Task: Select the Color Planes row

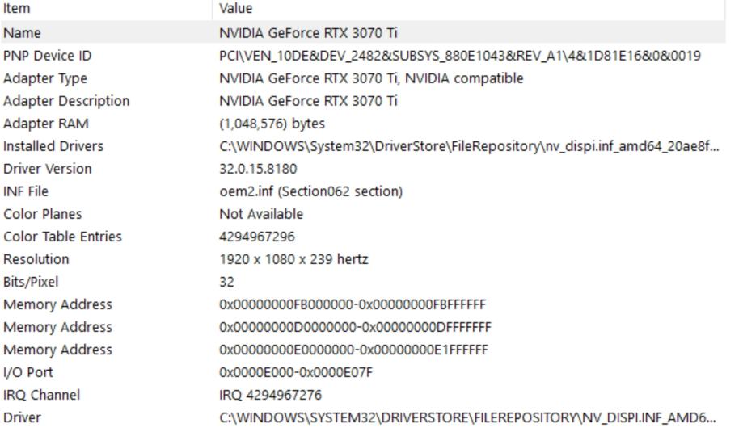Action: tap(43, 214)
